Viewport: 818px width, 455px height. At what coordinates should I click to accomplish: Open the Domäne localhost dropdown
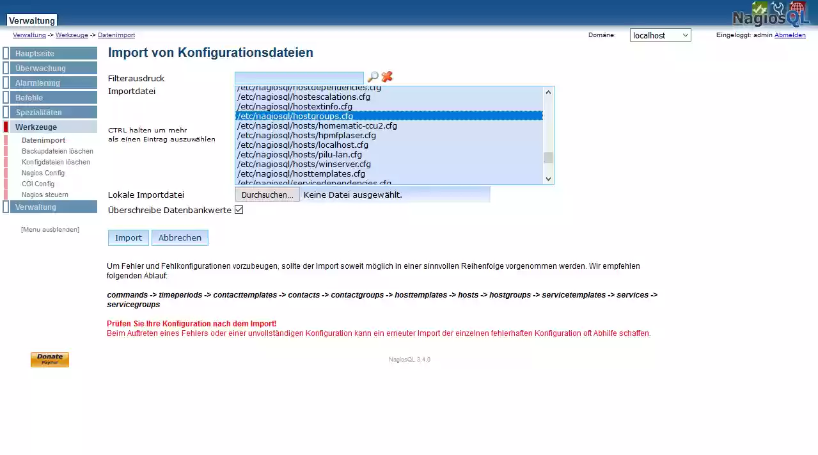[x=660, y=36]
